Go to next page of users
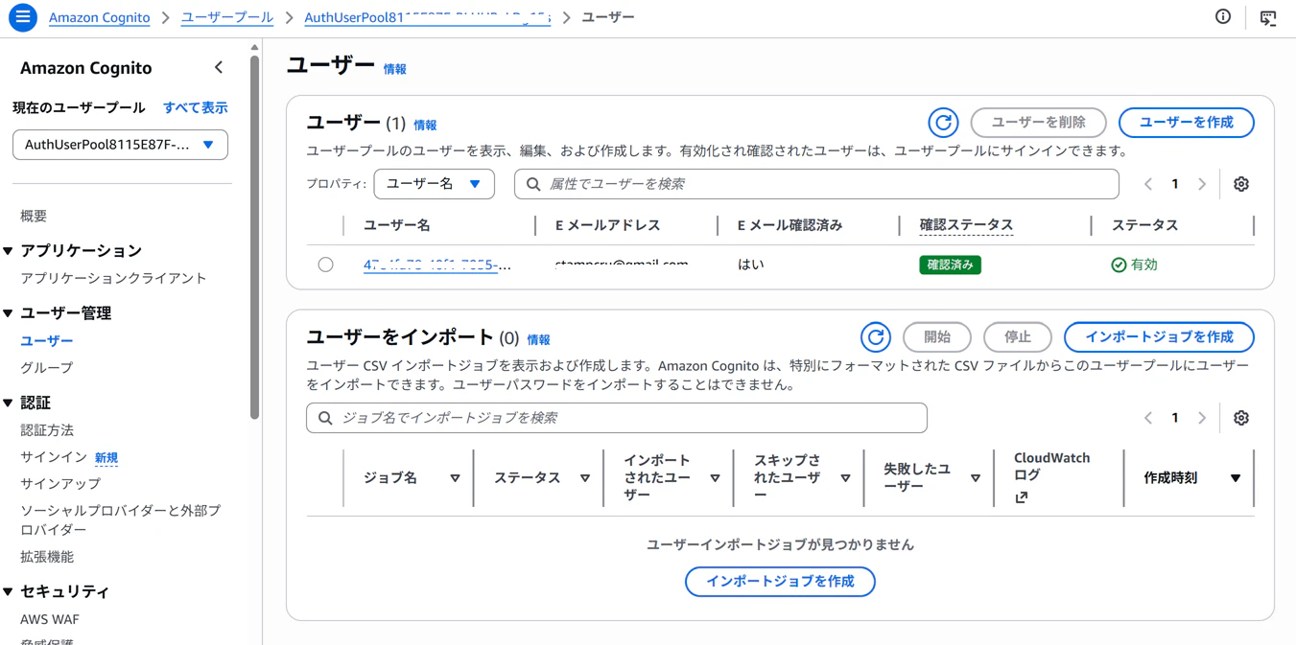This screenshot has height=645, width=1296. coord(1202,184)
